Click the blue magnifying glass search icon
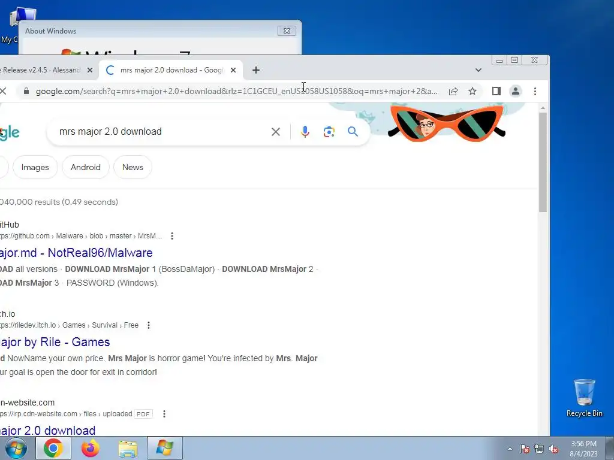 353,132
